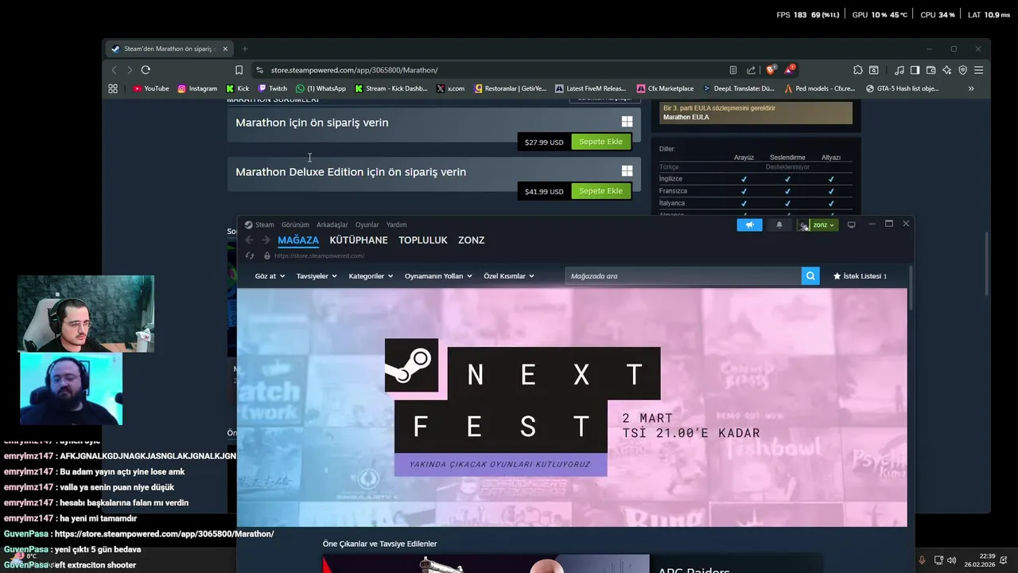Open WhatsApp bookmark
The image size is (1018, 573).
tap(321, 88)
